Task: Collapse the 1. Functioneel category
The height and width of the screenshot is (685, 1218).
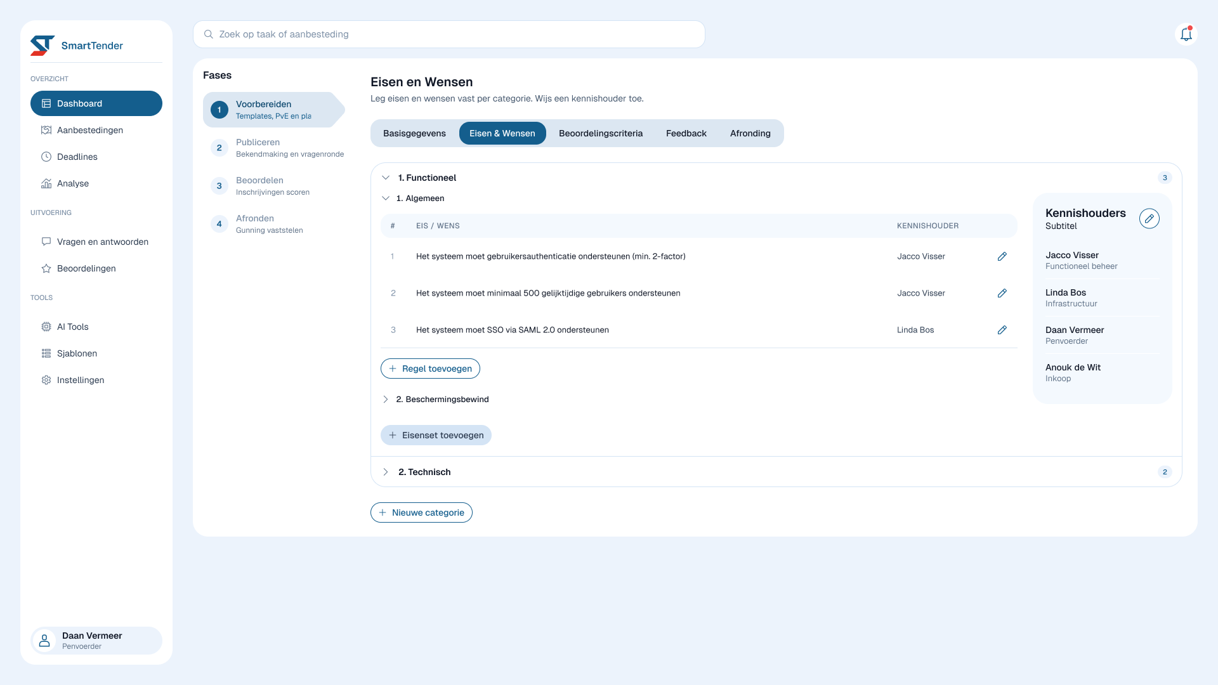Action: point(386,178)
